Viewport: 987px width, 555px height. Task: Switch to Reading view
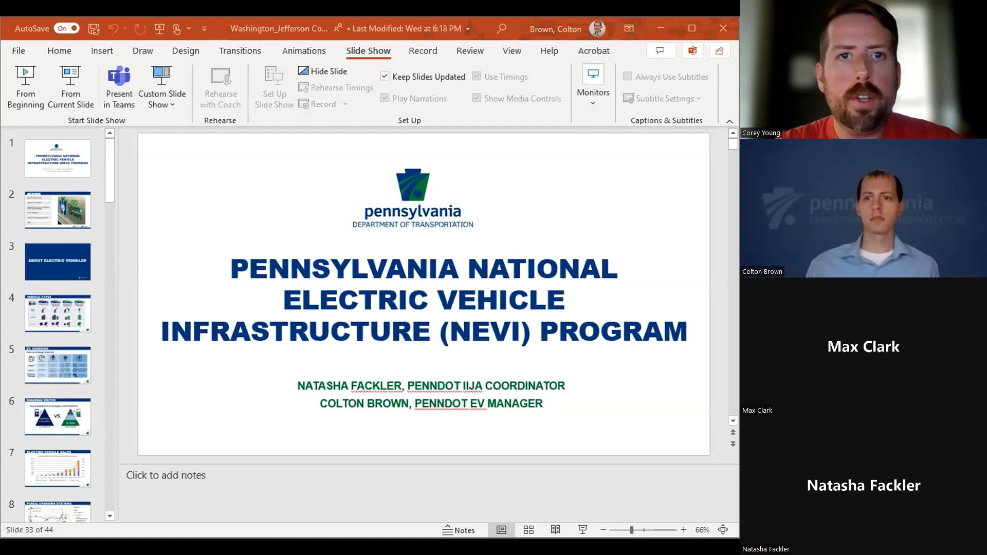click(556, 530)
